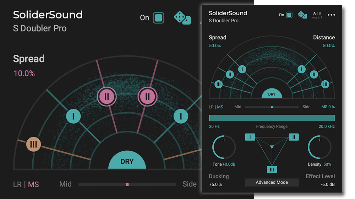
Task: Click 'copy to B' under A|B
Action: [x=317, y=17]
